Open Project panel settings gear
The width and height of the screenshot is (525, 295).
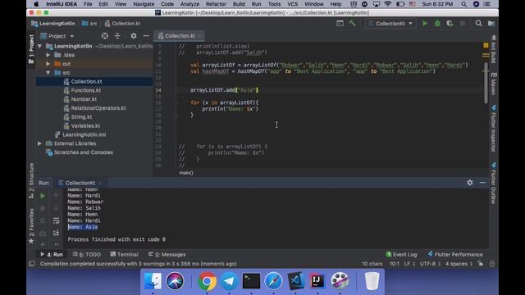pos(133,36)
